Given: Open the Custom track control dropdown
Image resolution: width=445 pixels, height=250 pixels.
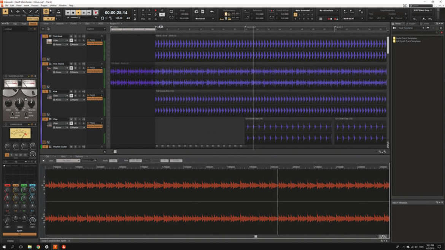Looking at the screenshot, I should (96, 29).
